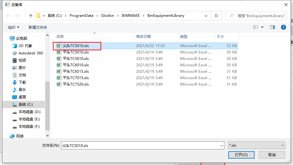Select file 平头TC5010.xls
This screenshot has height=165, width=293.
[x=76, y=52]
